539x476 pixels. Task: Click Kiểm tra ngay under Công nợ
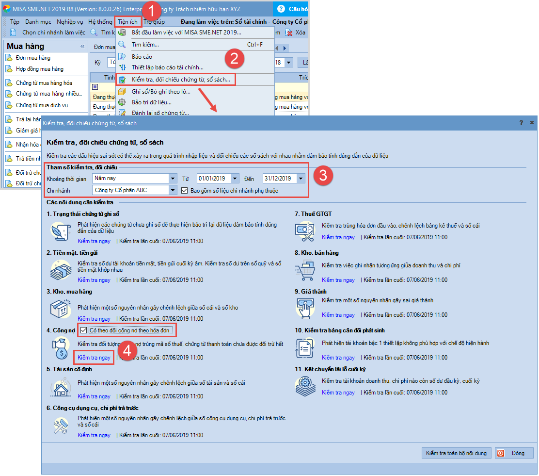tap(94, 357)
